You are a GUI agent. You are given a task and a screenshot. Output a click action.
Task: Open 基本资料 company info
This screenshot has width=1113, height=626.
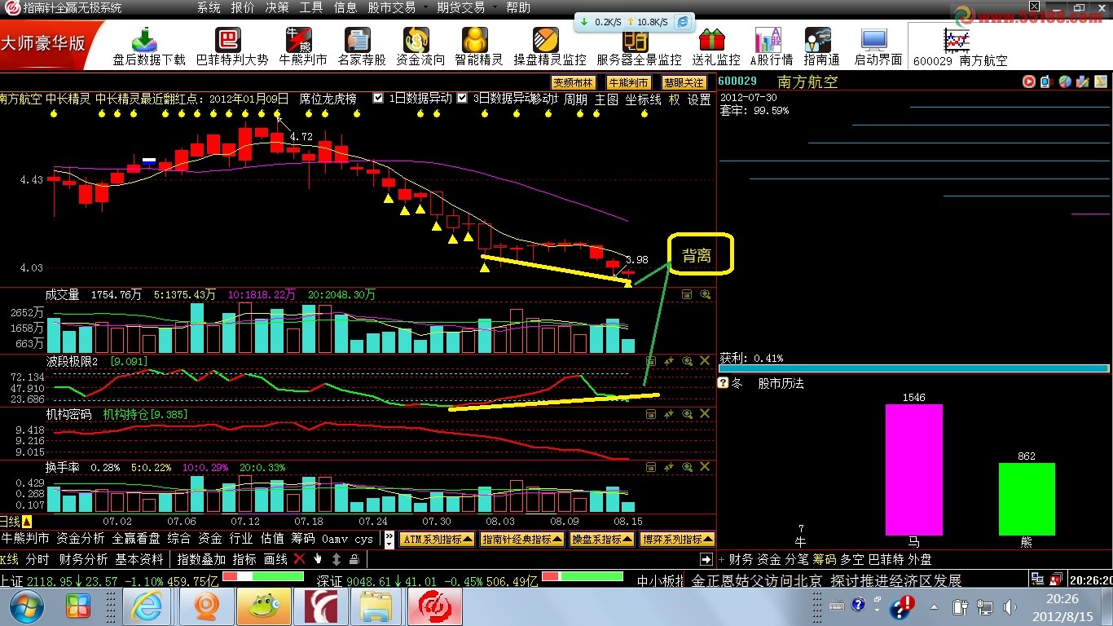(139, 560)
